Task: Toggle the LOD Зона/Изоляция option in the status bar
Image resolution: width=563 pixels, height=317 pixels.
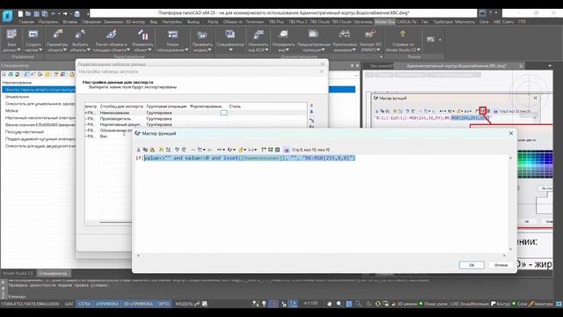Action: (470, 304)
